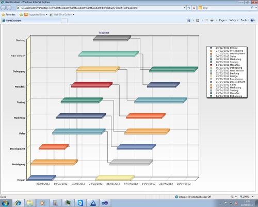Select the GanttGradient browser tab
258x207 pixels.
coord(31,21)
